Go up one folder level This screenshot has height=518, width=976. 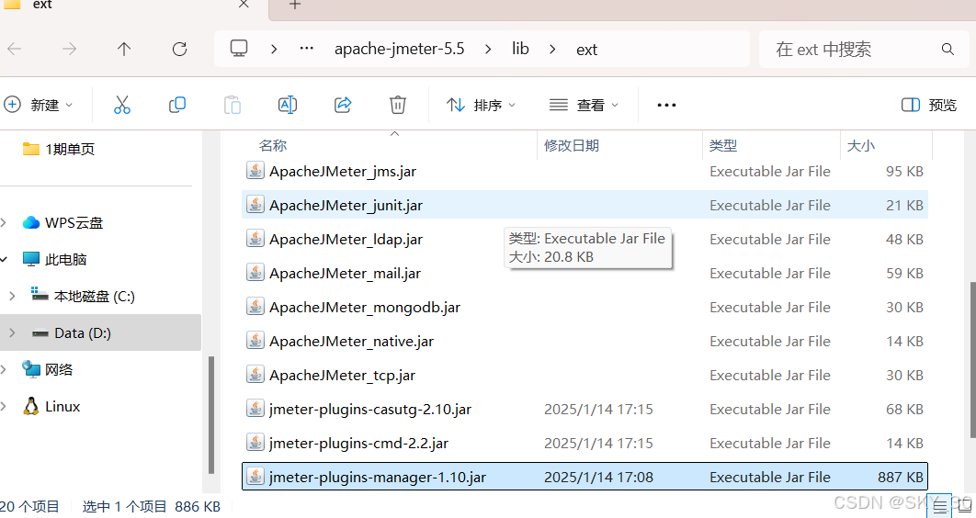(124, 49)
